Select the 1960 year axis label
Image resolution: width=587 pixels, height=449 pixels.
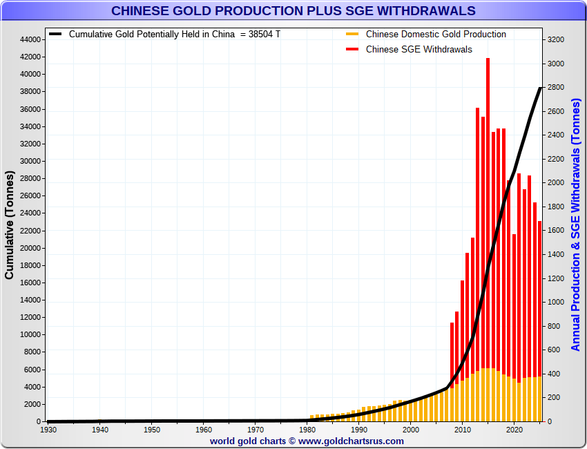pos(204,430)
